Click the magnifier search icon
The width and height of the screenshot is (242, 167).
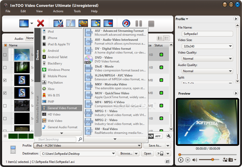point(80,139)
